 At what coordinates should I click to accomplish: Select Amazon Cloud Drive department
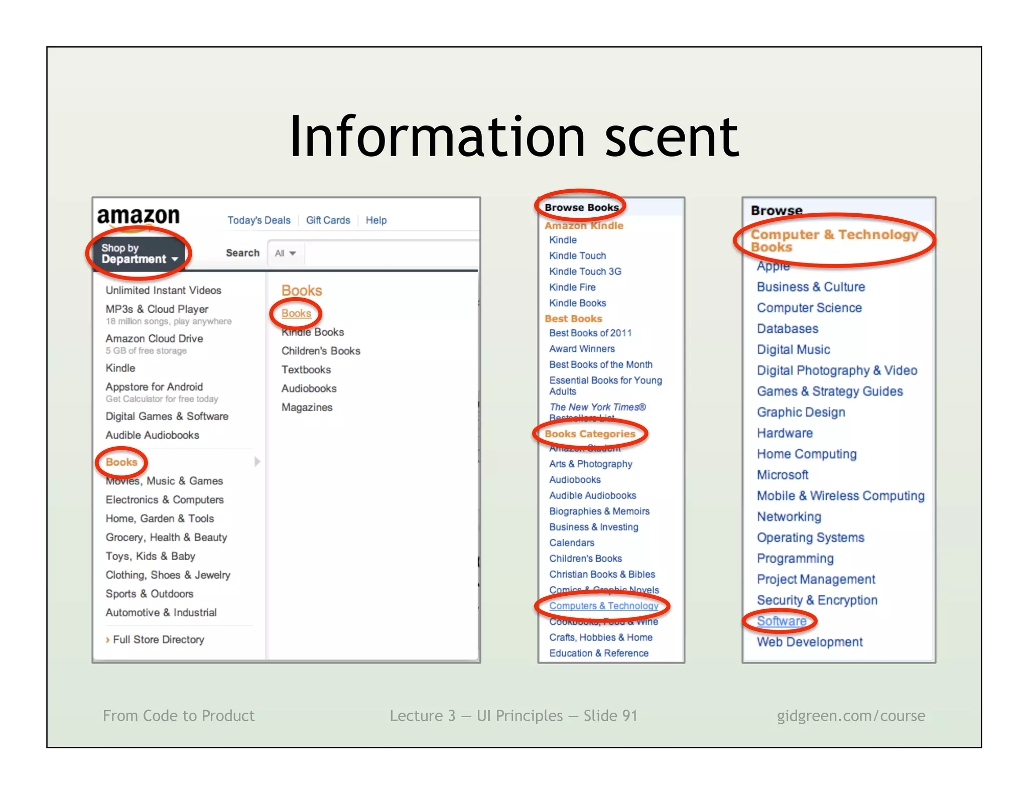coord(154,338)
